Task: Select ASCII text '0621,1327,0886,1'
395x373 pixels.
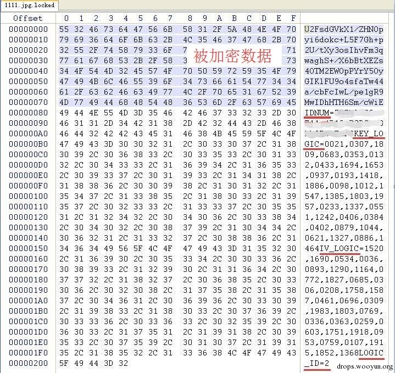Action: (344, 238)
